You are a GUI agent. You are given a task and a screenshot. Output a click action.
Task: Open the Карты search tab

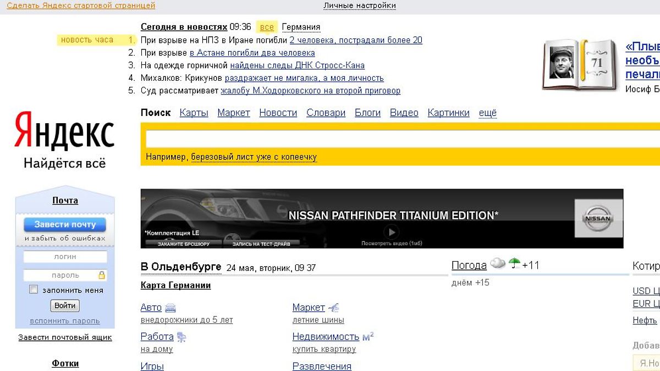[194, 113]
